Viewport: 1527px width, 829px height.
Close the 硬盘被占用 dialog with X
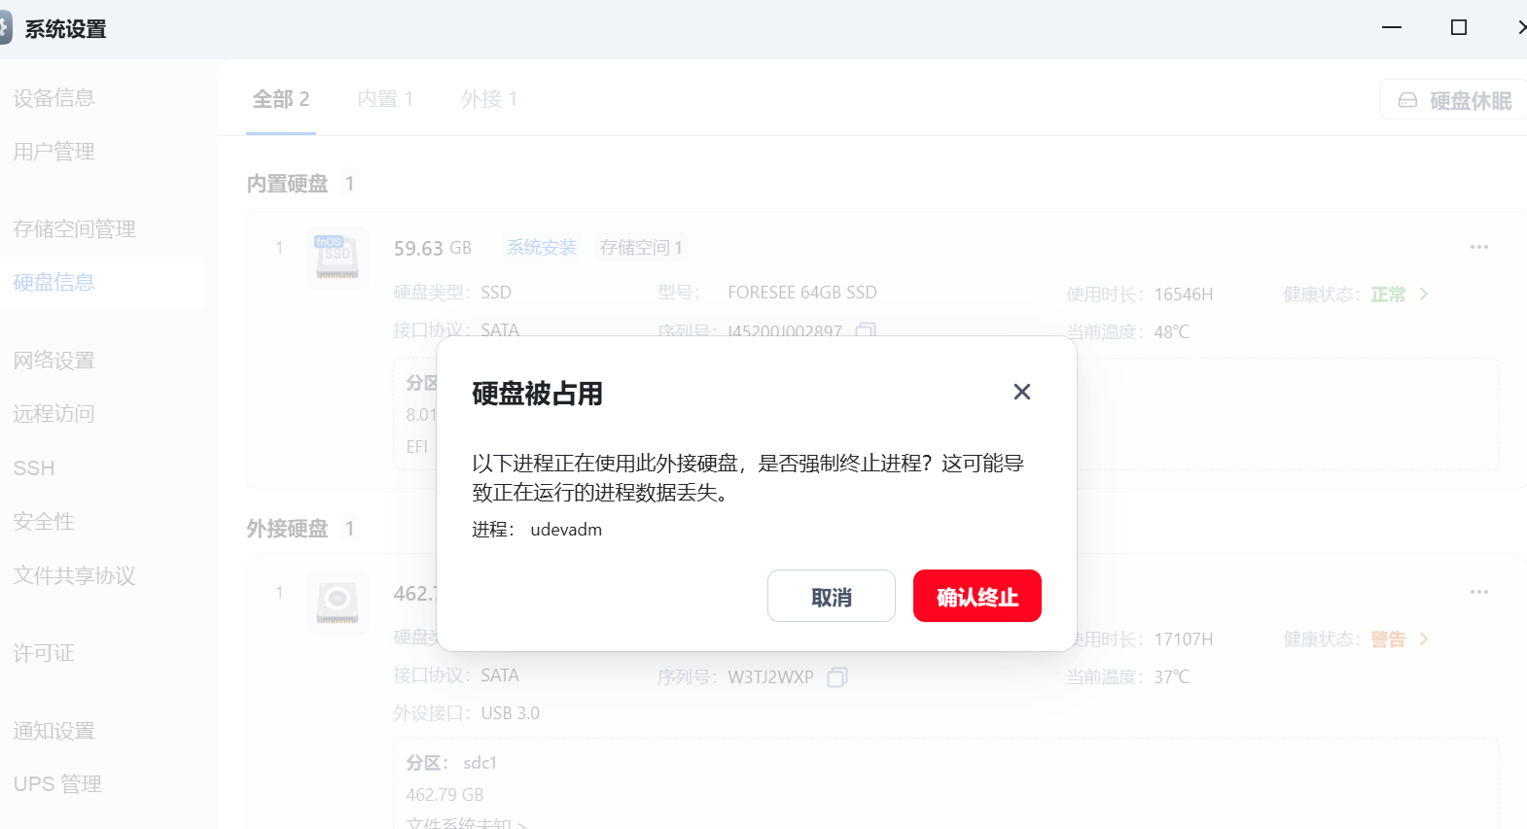tap(1021, 392)
